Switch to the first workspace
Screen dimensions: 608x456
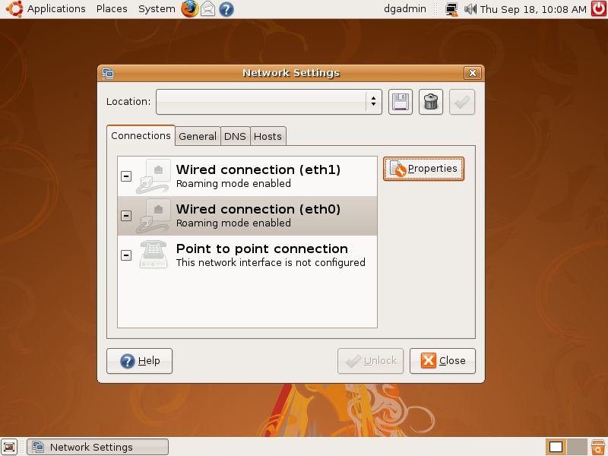[556, 447]
